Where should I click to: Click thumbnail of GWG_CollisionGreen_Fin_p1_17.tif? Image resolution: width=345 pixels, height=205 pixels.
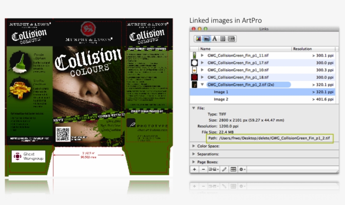tap(194, 63)
